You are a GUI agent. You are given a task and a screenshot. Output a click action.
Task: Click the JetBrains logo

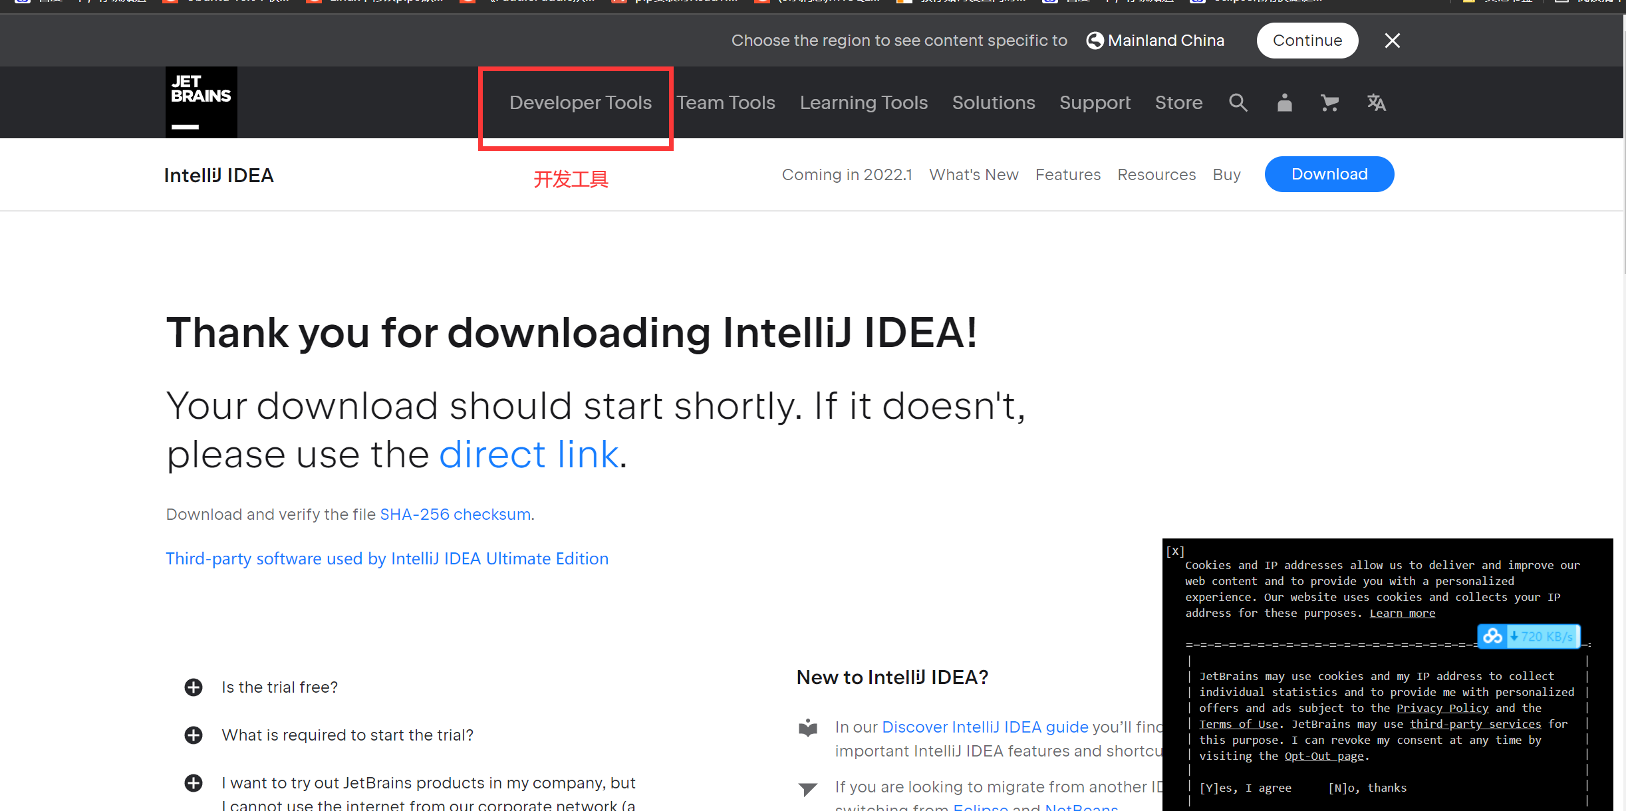pyautogui.click(x=200, y=102)
